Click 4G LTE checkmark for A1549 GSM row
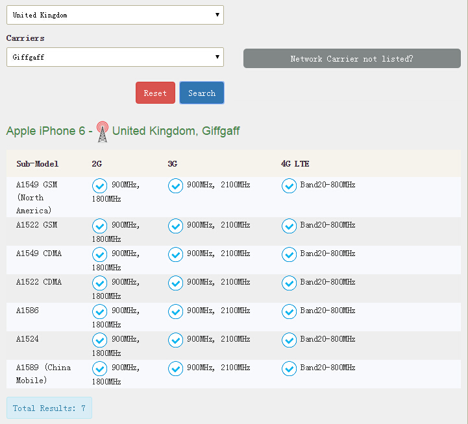This screenshot has width=468, height=424. coord(289,186)
